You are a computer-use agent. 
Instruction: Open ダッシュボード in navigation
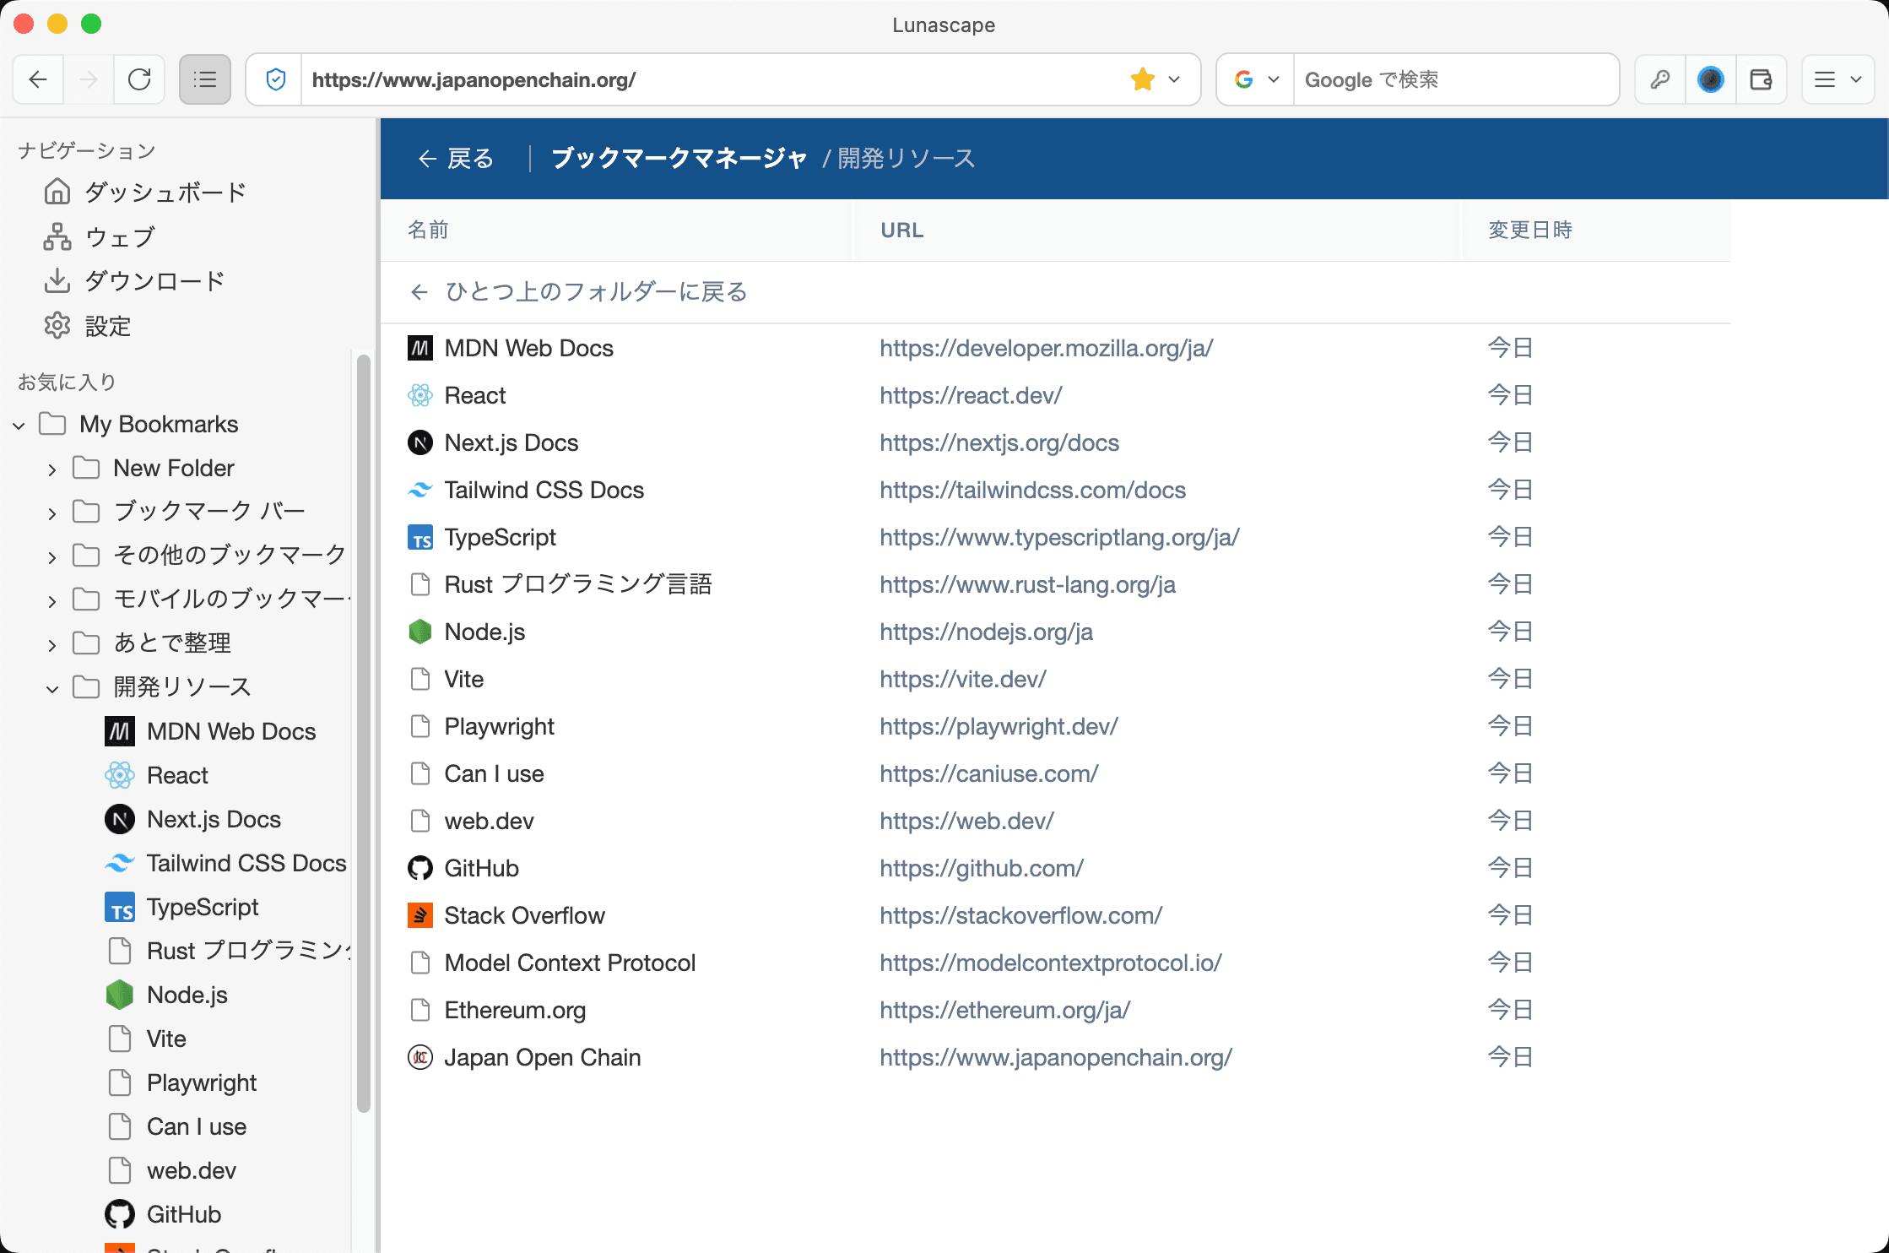click(x=145, y=192)
